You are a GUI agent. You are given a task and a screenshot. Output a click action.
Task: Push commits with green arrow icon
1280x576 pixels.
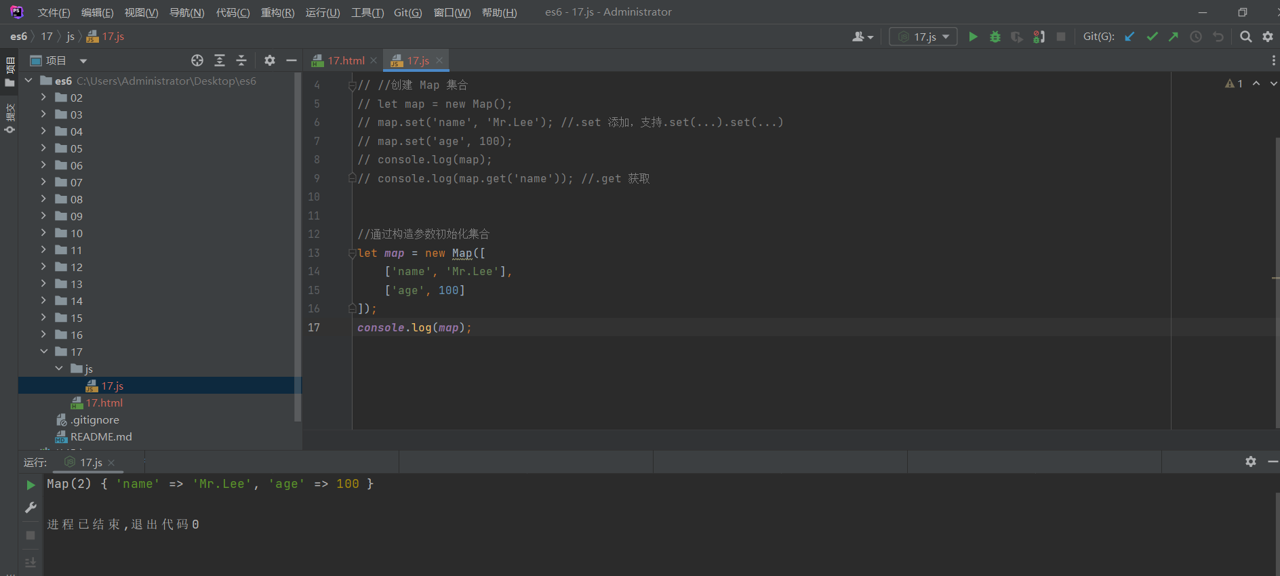1174,37
